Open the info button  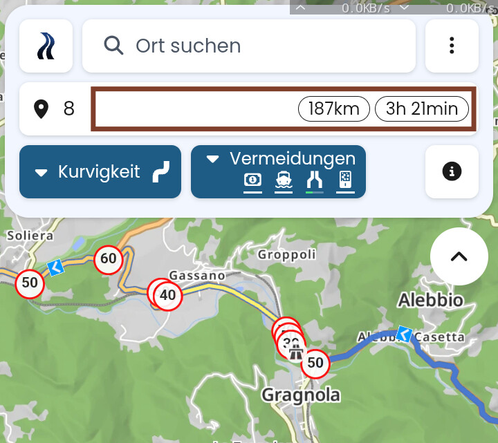point(452,171)
